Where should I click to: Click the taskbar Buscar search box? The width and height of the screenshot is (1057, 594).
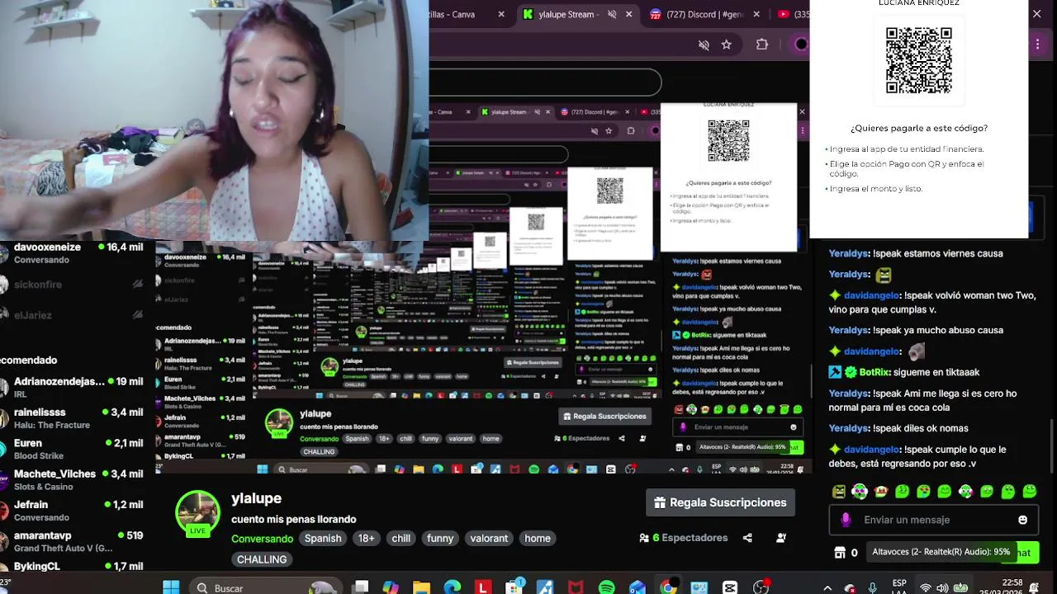264,587
